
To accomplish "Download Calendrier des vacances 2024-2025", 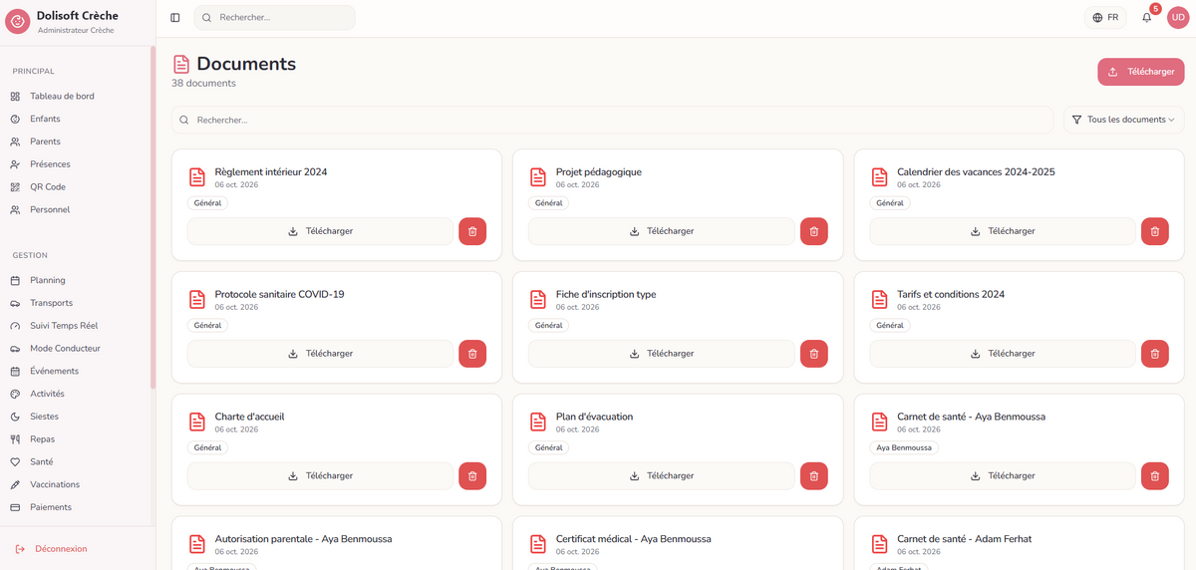I will coord(1003,231).
